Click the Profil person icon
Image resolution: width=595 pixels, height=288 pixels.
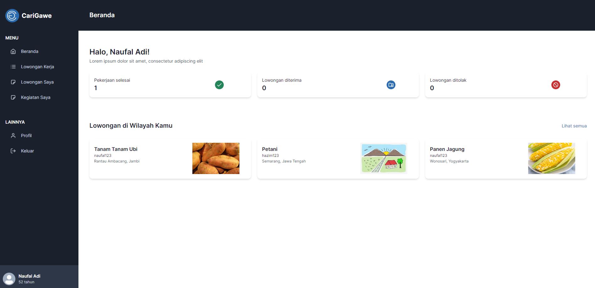click(x=13, y=136)
